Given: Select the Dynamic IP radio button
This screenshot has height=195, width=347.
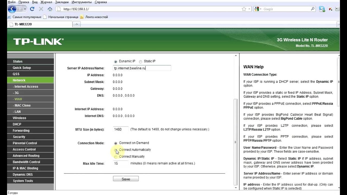Looking at the screenshot, I should point(116,62).
